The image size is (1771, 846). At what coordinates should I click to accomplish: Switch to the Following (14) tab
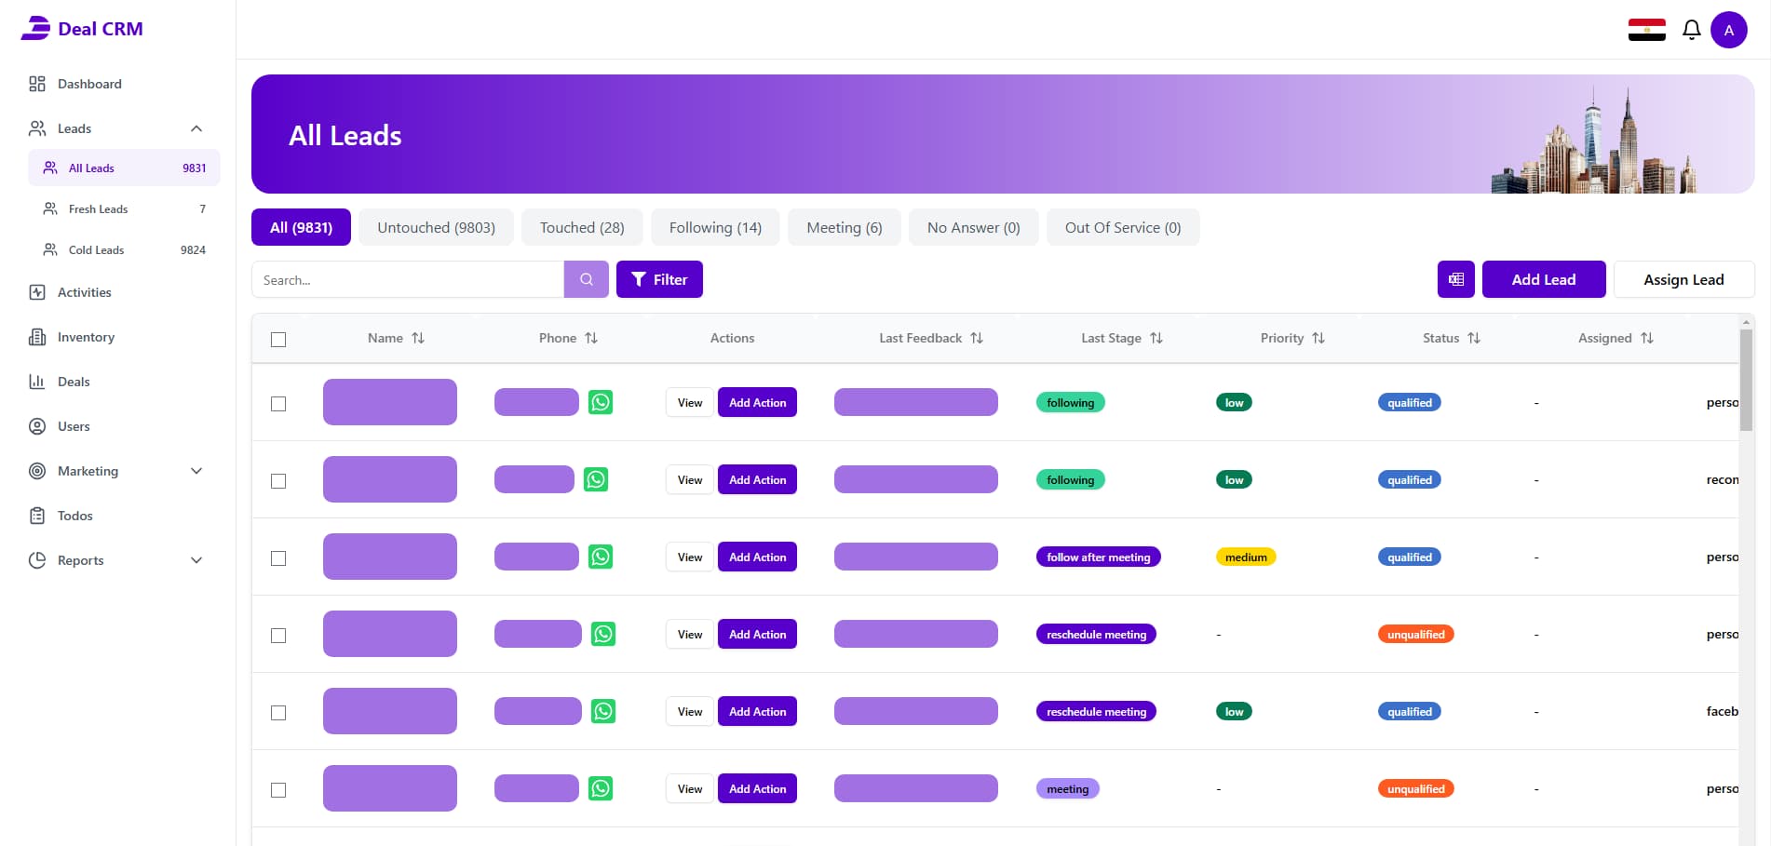(715, 227)
